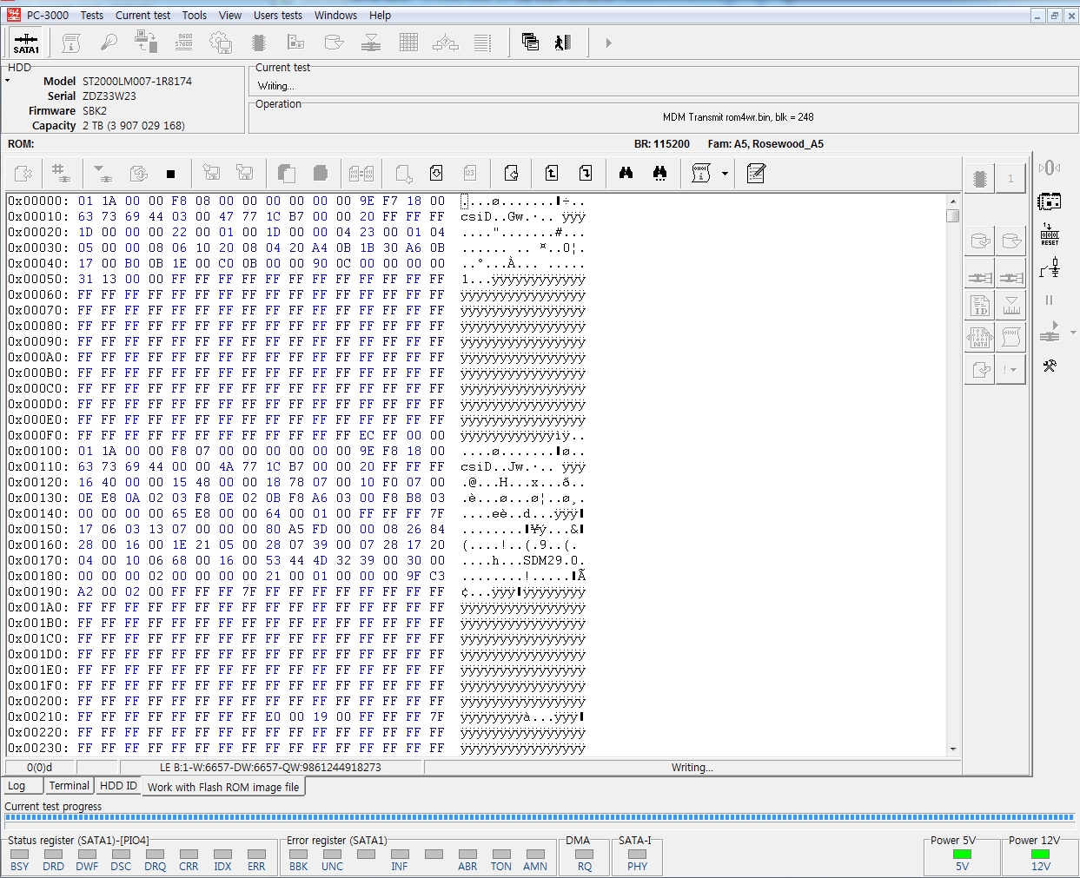Expand the HDD panel collapse arrow
Viewport: 1080px width, 878px height.
coord(8,81)
